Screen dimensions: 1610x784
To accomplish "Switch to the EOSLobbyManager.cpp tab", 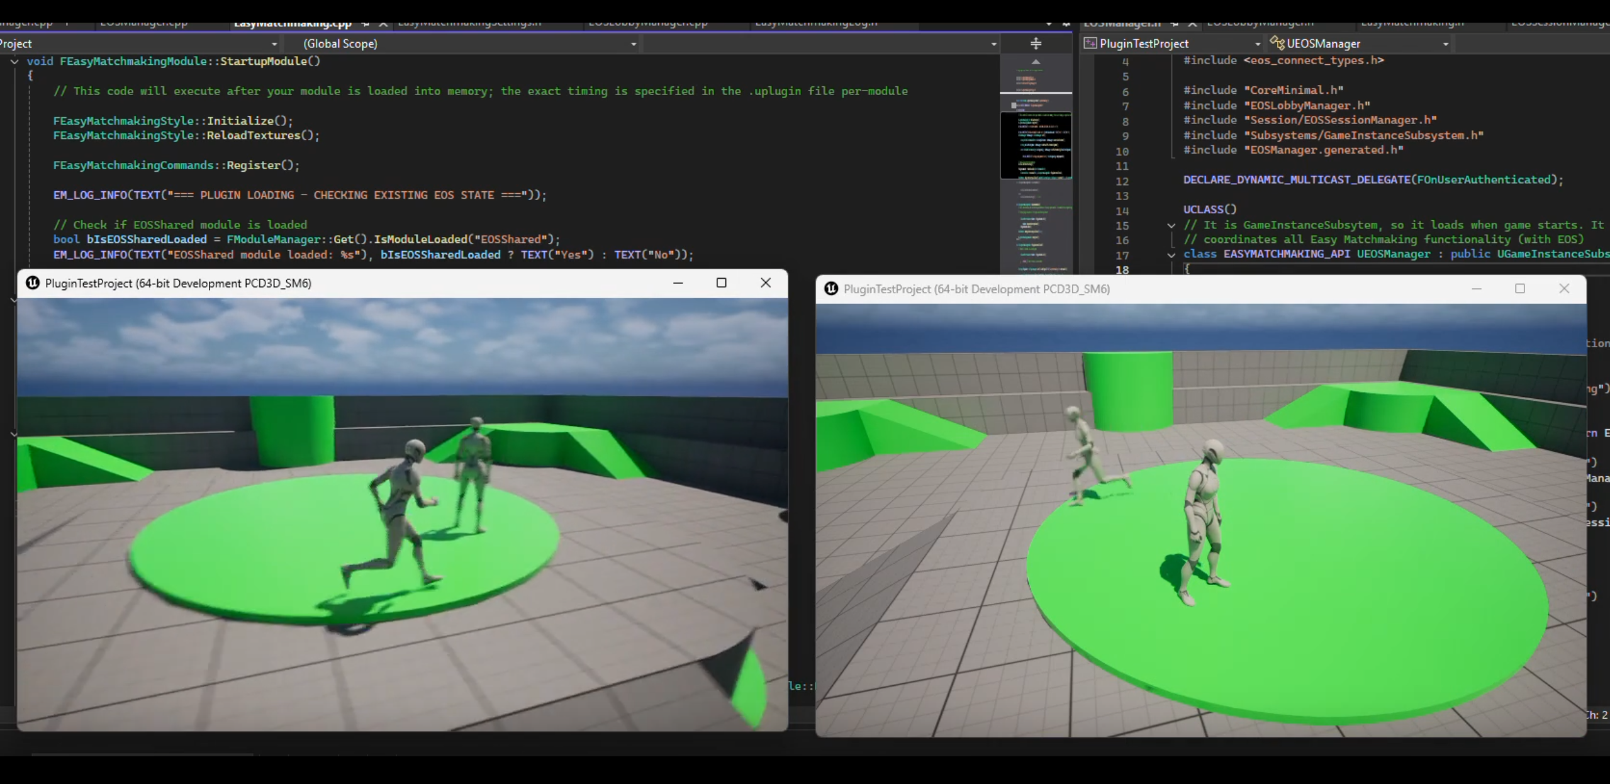I will pyautogui.click(x=648, y=24).
